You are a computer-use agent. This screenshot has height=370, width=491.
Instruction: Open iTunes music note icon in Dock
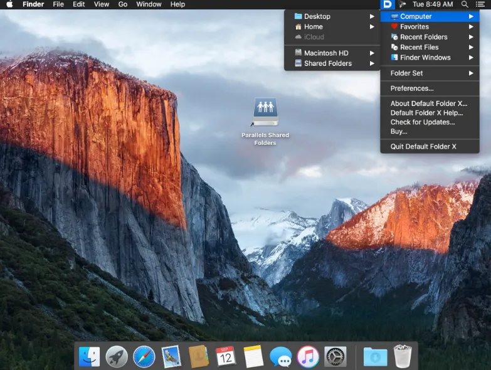point(308,356)
